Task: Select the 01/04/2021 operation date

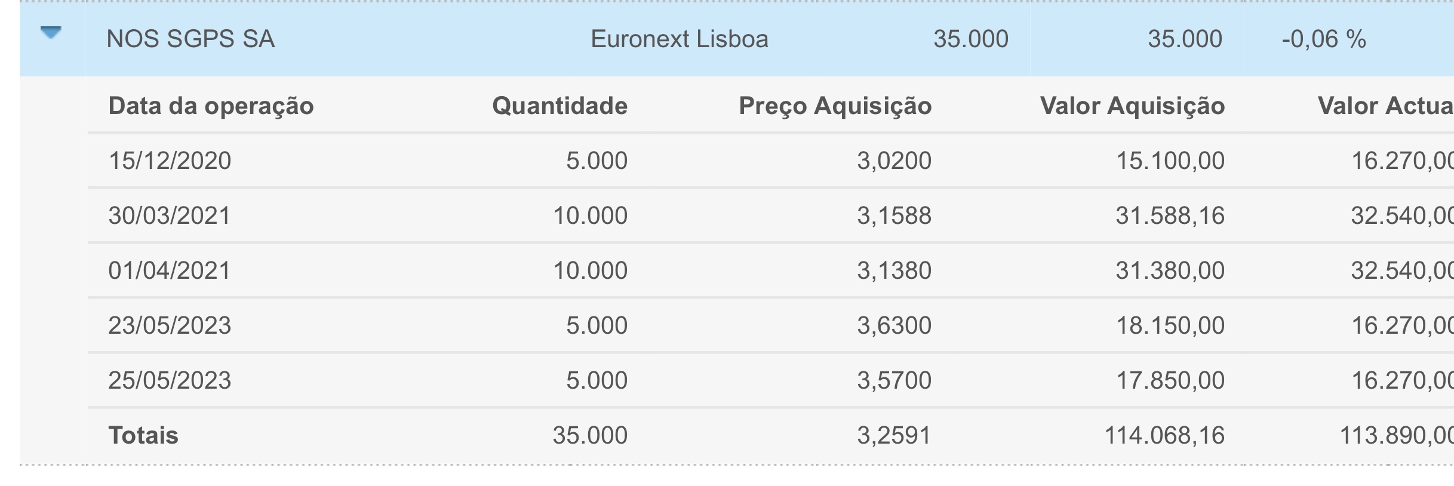Action: click(x=170, y=271)
